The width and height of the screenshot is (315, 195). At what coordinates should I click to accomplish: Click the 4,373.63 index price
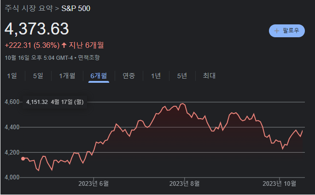[37, 29]
